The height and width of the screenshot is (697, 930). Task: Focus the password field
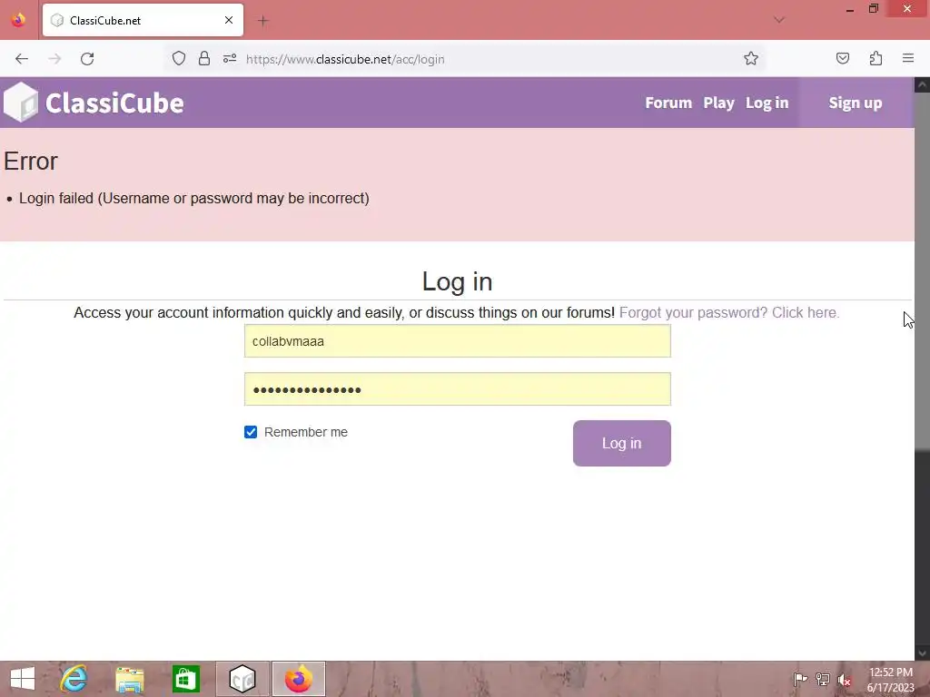click(458, 388)
